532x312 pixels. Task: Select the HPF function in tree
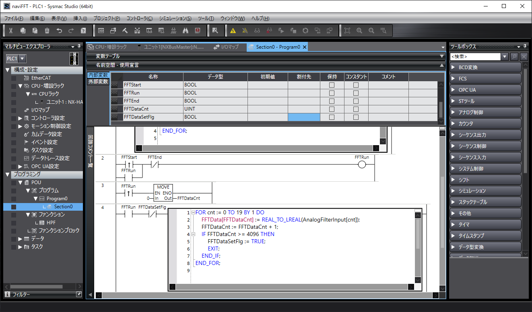[51, 222]
